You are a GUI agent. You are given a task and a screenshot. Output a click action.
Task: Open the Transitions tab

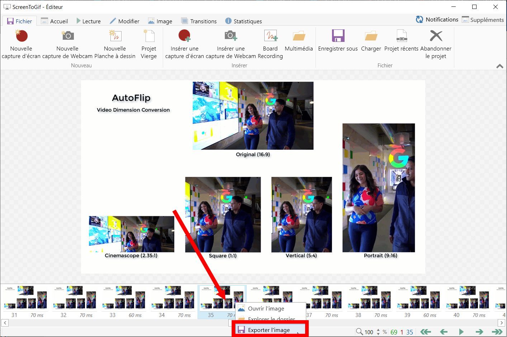(199, 21)
